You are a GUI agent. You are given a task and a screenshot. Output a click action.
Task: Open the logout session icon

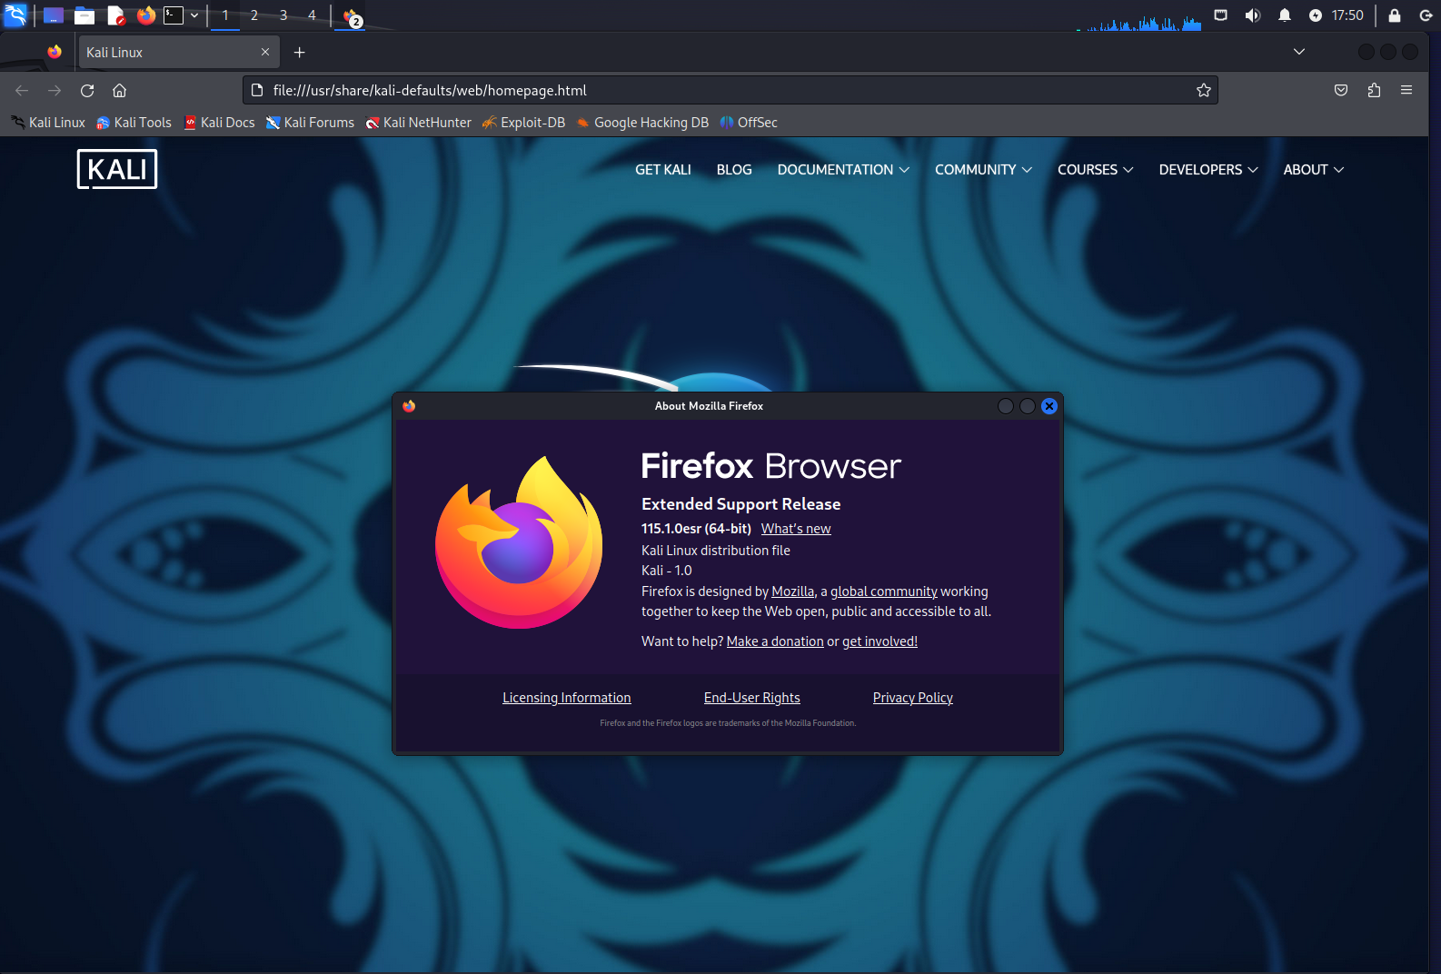tap(1426, 15)
